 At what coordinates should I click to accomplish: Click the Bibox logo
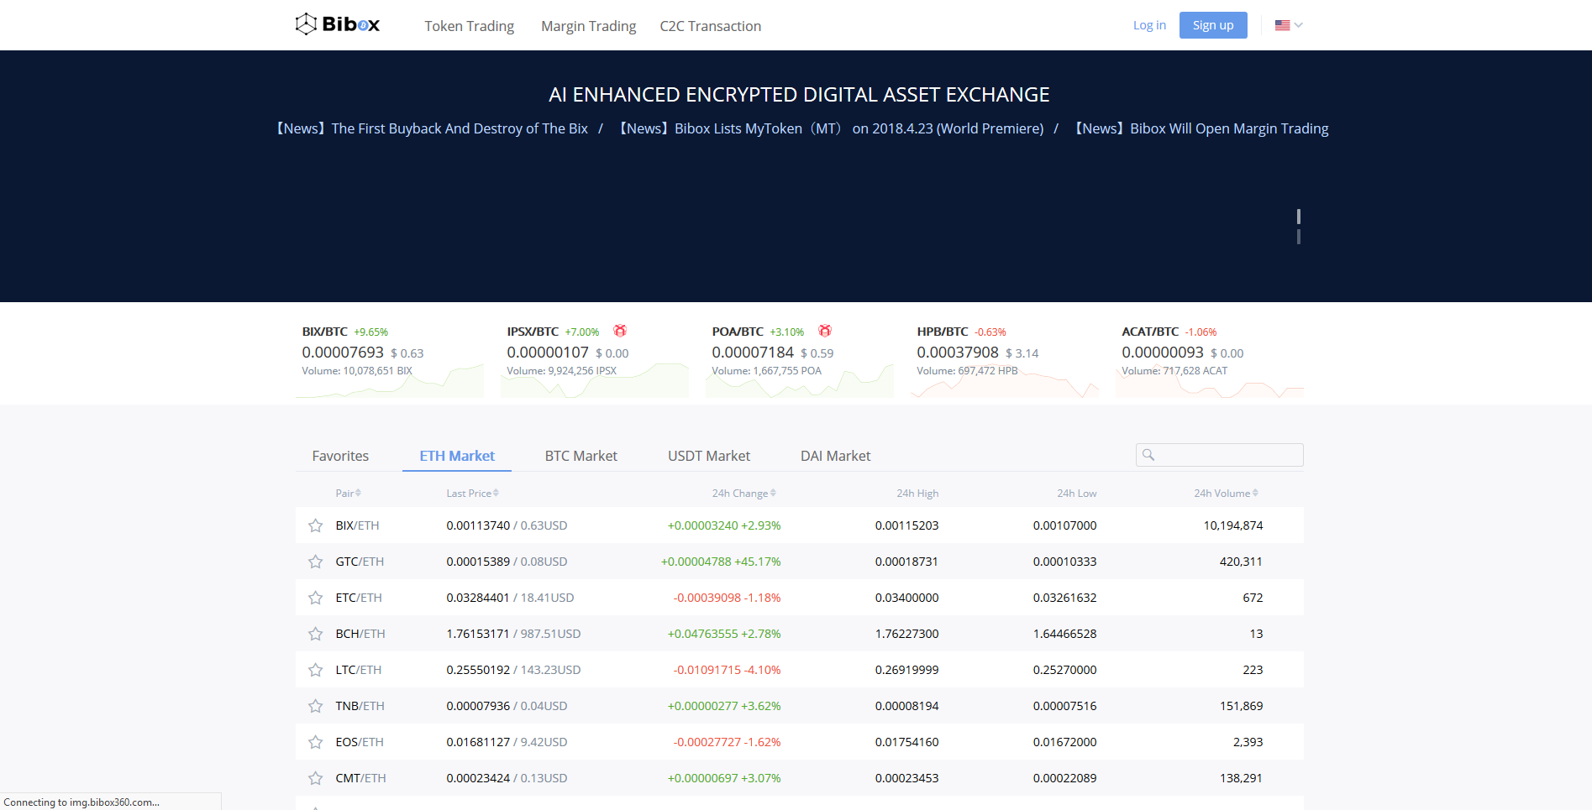click(x=337, y=24)
